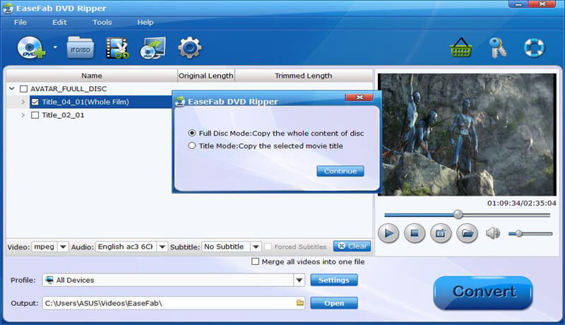Minimize the main window
The image size is (565, 325).
point(518,4)
